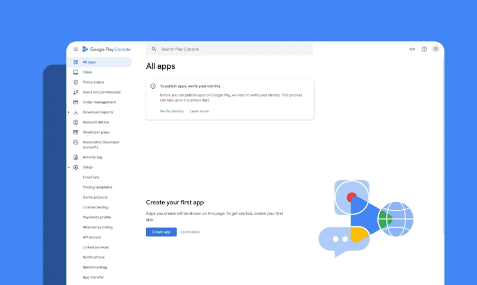Click the Create your first app heading
This screenshot has width=477, height=285.
175,202
